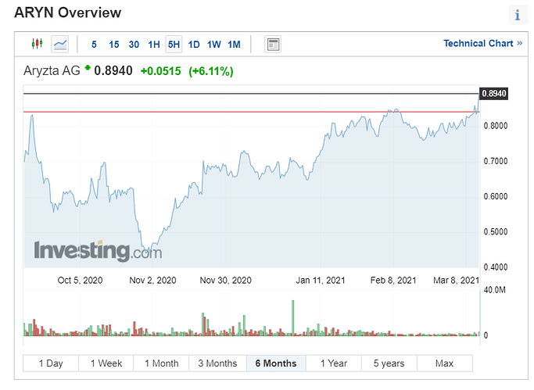The width and height of the screenshot is (534, 390).
Task: Click the bold 0.8940 last price value
Action: (x=113, y=71)
